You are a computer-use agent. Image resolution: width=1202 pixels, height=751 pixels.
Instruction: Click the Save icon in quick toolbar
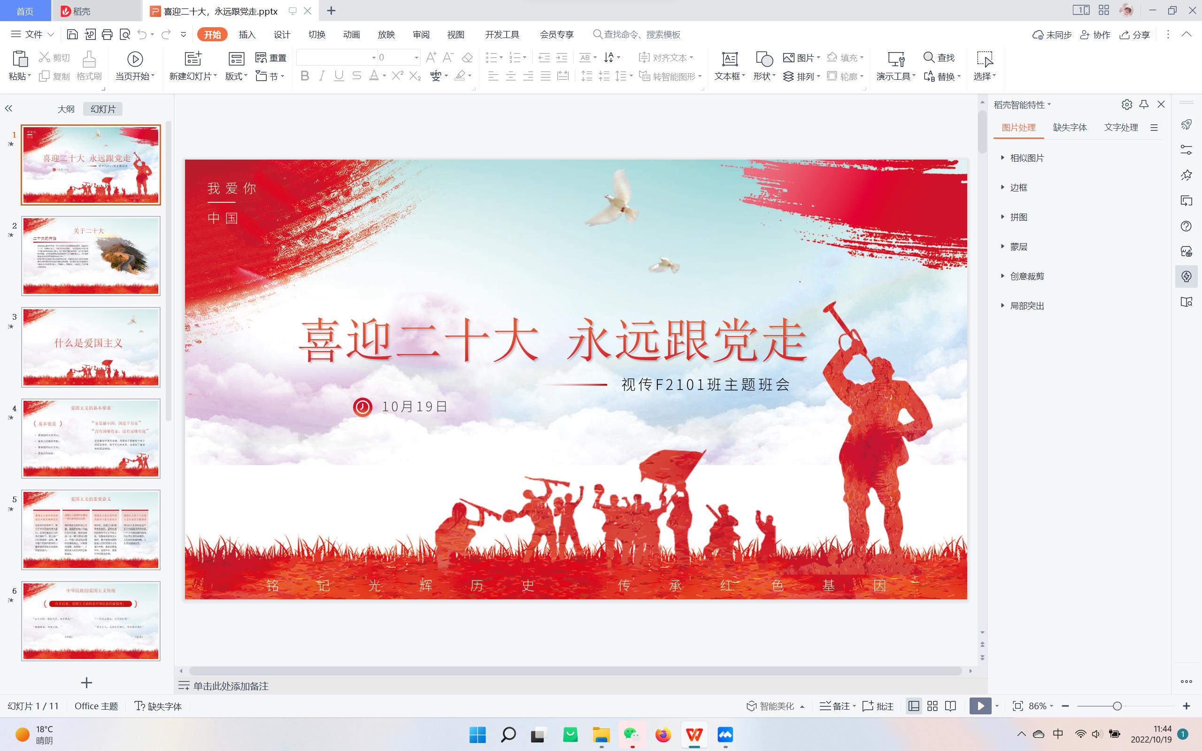tap(72, 34)
